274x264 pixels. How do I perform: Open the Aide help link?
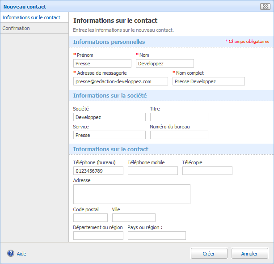21,254
